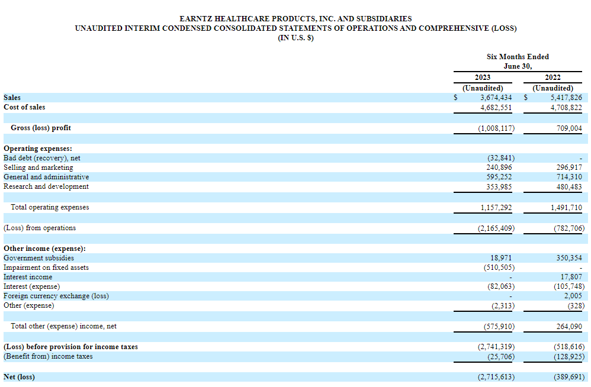Select research and development value 480,483
The height and width of the screenshot is (387, 591).
(569, 187)
